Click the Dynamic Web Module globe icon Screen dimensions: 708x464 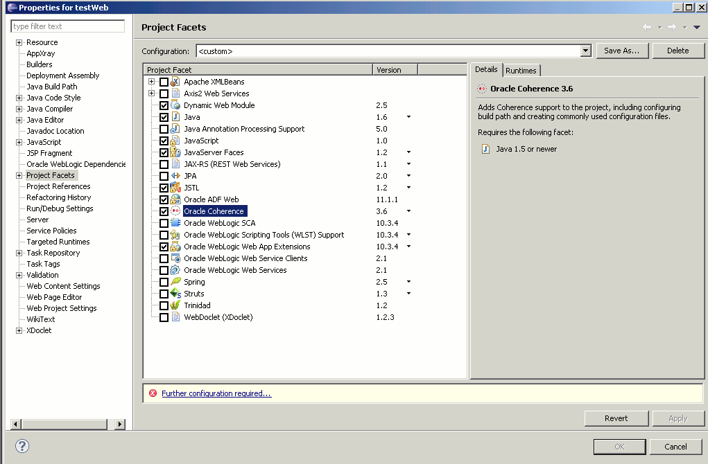(x=175, y=105)
